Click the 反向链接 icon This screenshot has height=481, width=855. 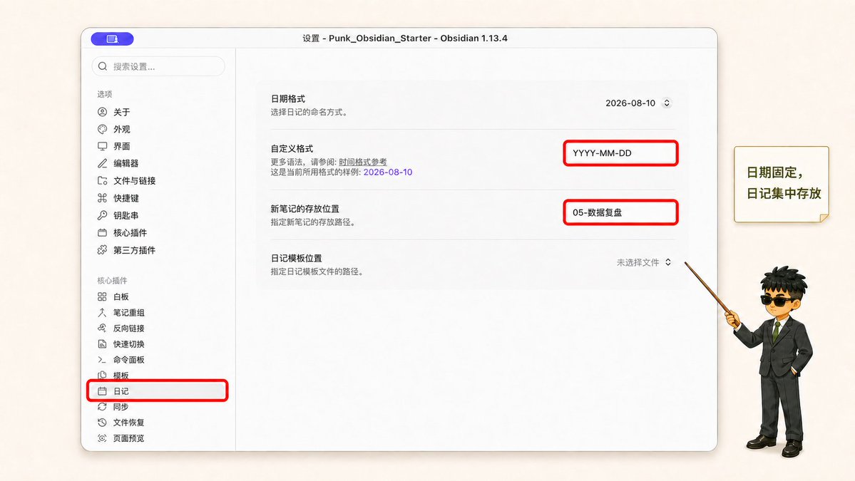102,328
